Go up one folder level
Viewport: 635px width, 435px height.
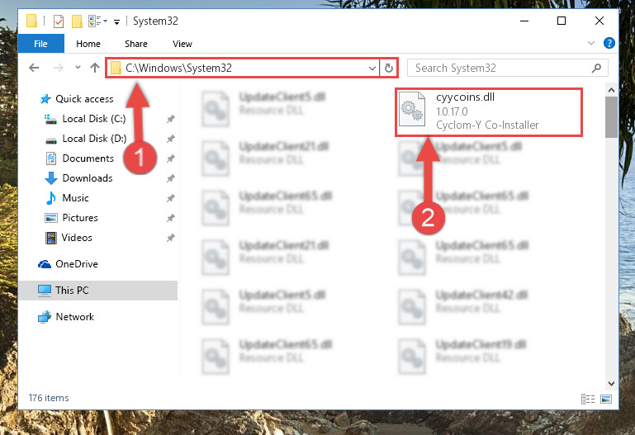pos(95,68)
